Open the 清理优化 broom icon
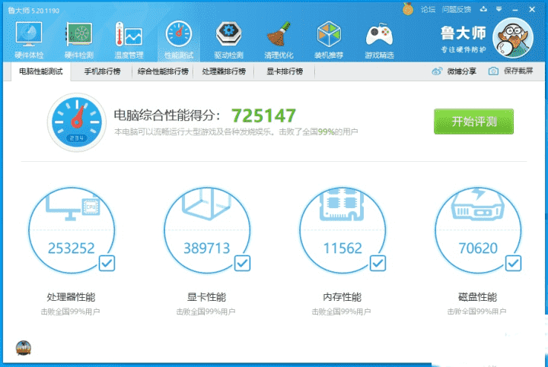The height and width of the screenshot is (367, 548). tap(277, 40)
